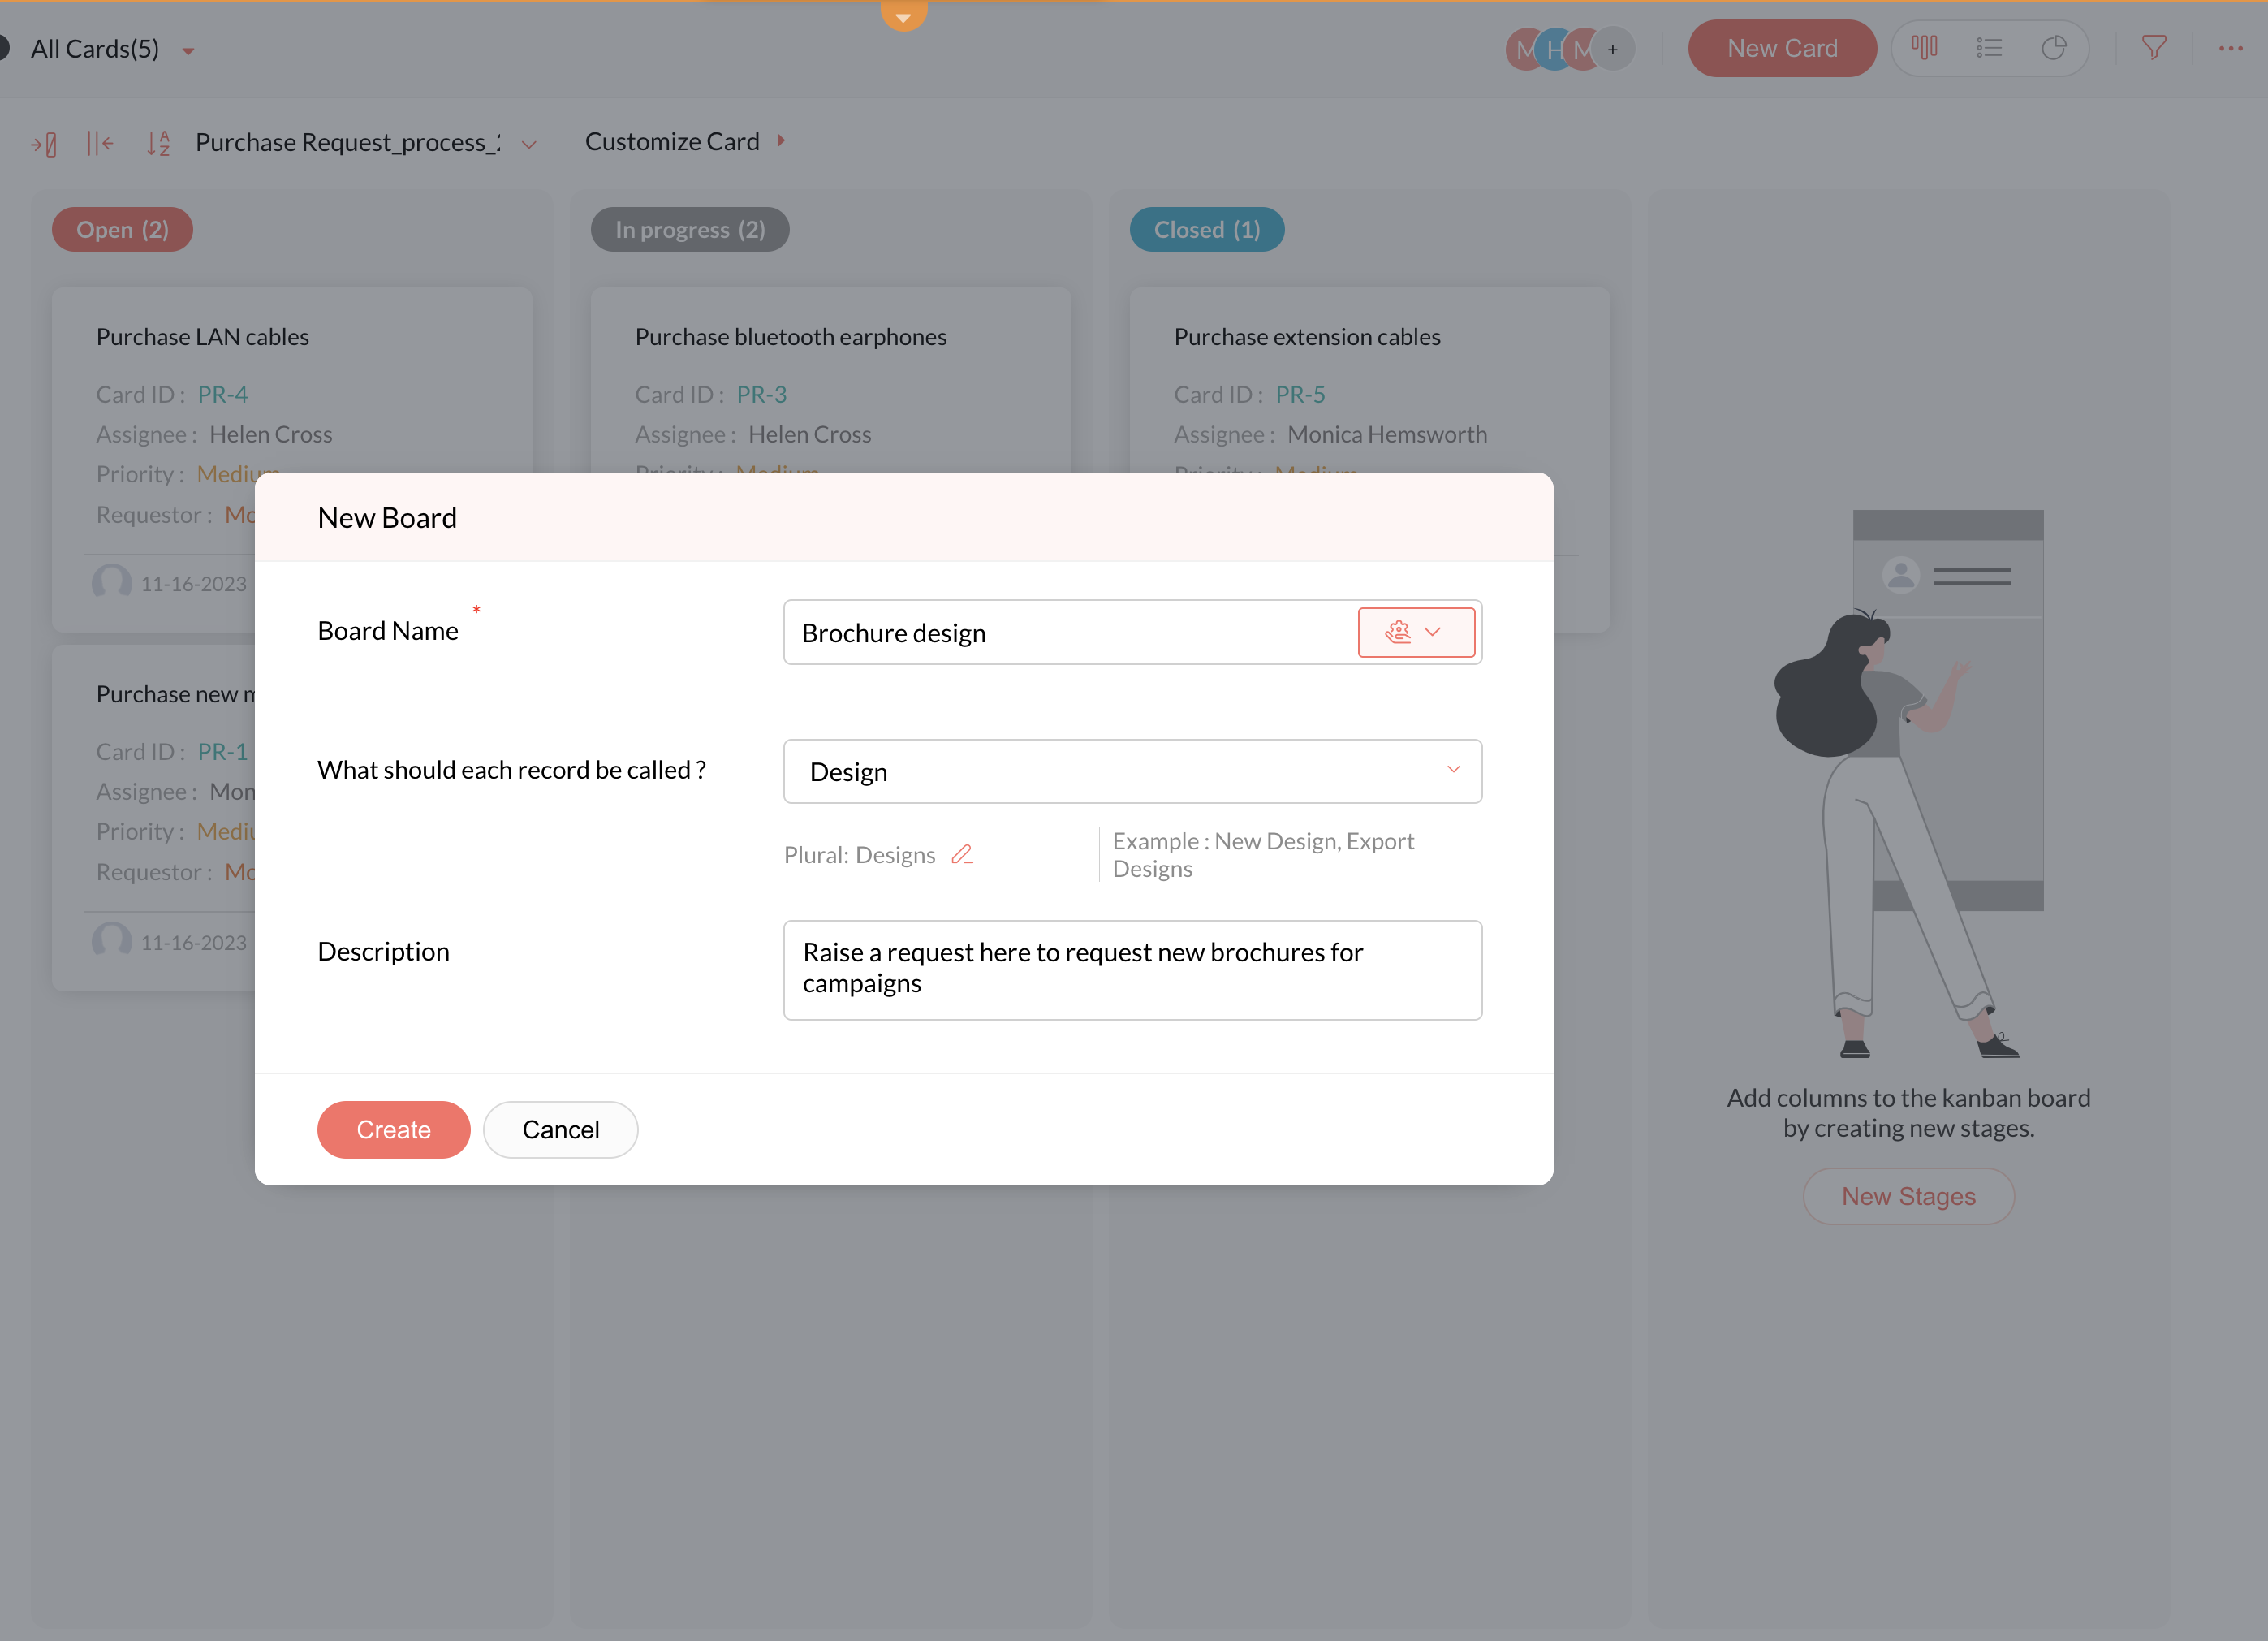The height and width of the screenshot is (1641, 2268).
Task: Click the Cancel button
Action: point(560,1130)
